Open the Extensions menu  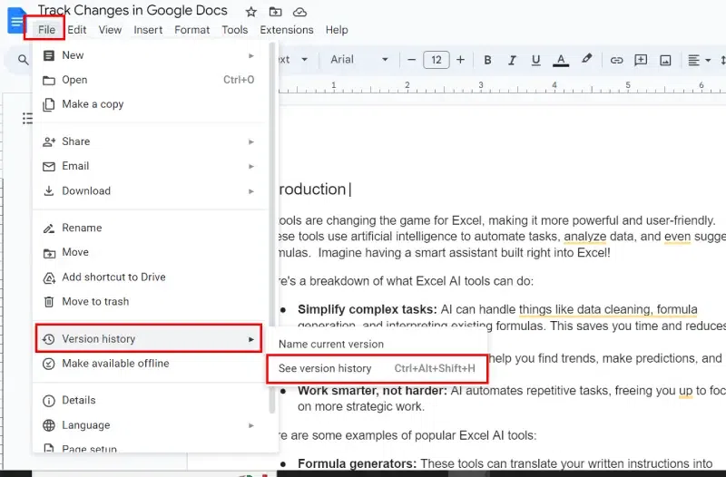tap(287, 30)
